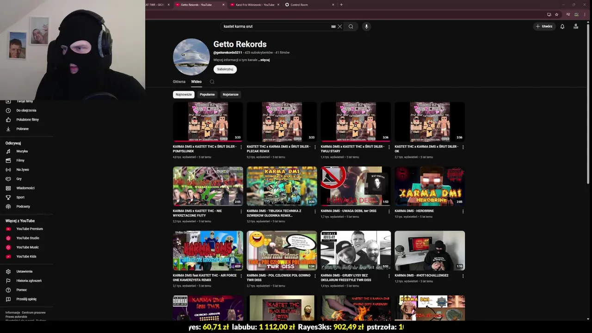Screen dimensions: 592x333
Task: Open options for TIBIJSKA TECHNIKA video
Action: 315,211
